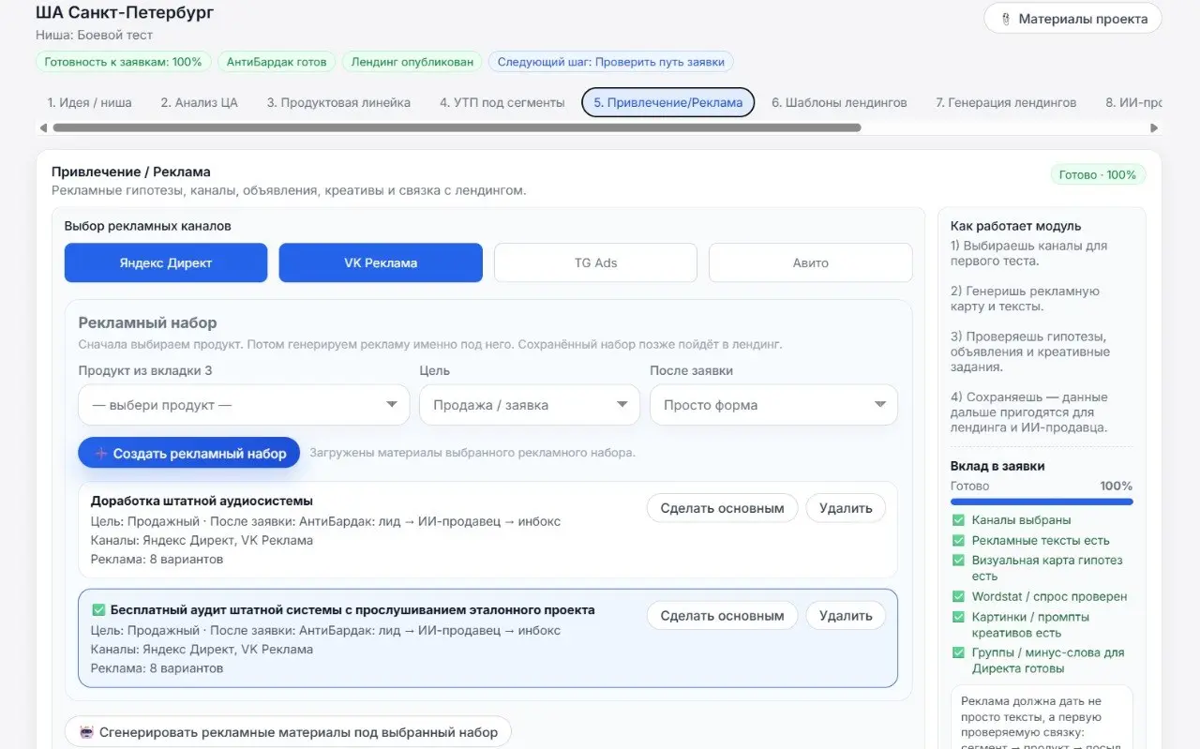Viewport: 1200px width, 749px height.
Task: Click Ниша: Боевой тест text
Action: tap(94, 36)
